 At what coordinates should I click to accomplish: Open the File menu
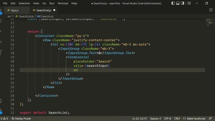(5, 3)
